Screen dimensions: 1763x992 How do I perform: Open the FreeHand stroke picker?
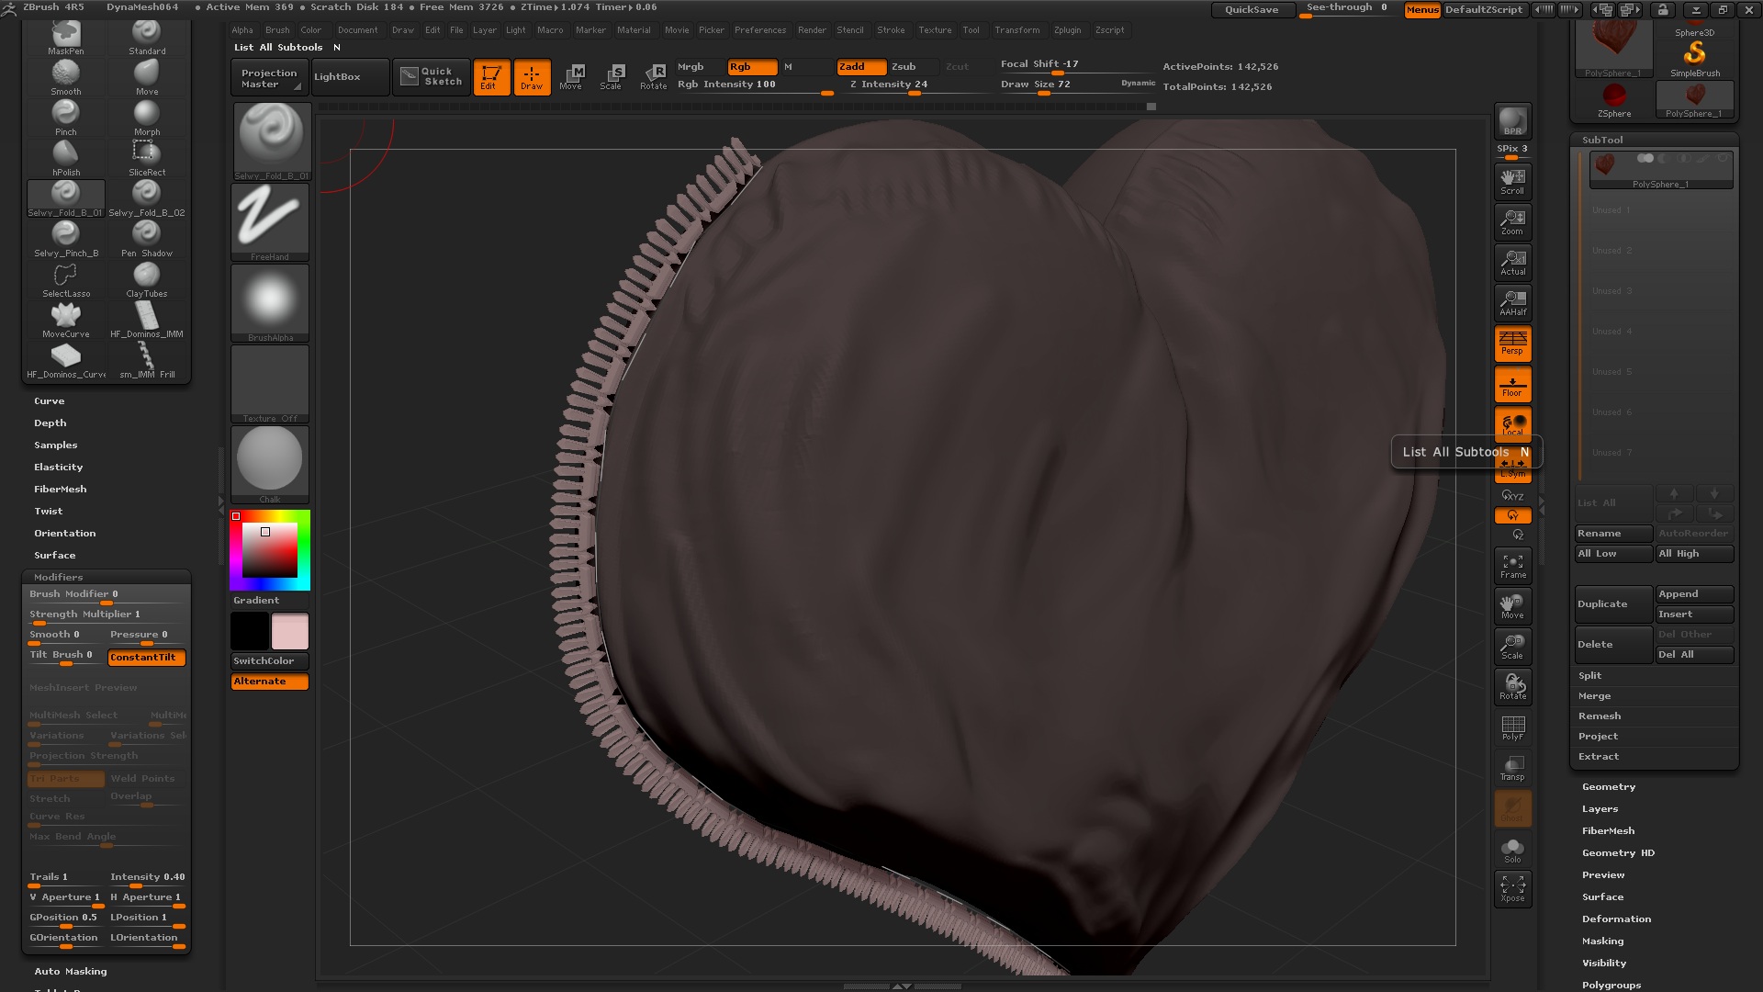(270, 222)
